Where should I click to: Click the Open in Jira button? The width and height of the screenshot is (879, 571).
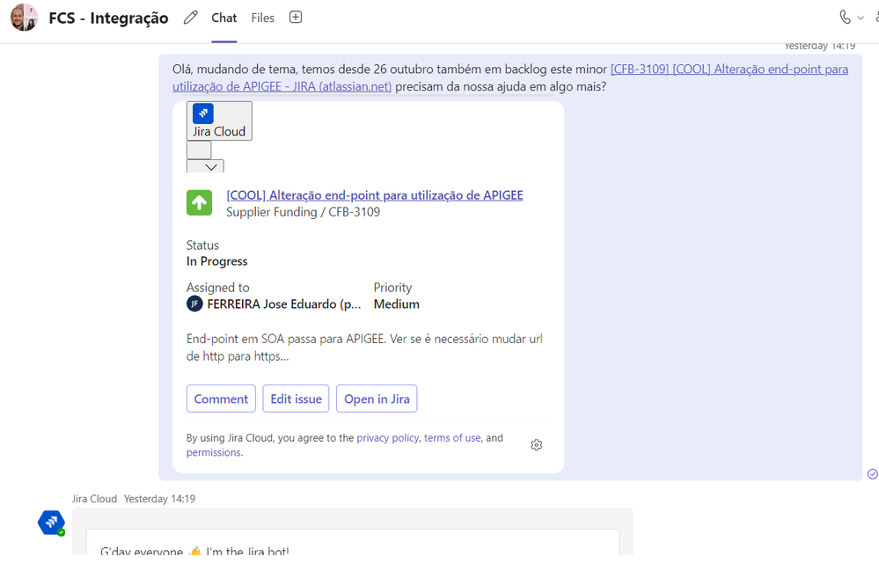377,399
